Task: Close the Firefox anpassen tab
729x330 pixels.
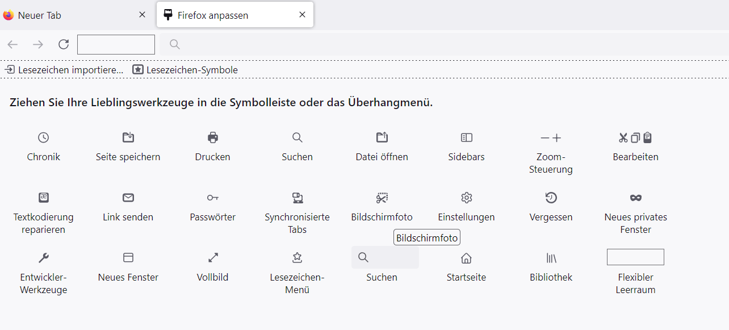Action: tap(303, 15)
